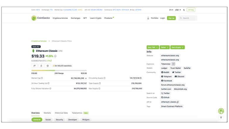Click the CoinGecko logo

41,18
